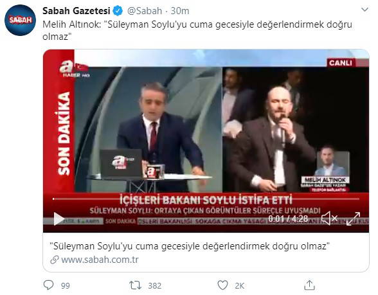Like the tweet with the heart icon
Image resolution: width=378 pixels, height=295 pixels.
coord(222,285)
